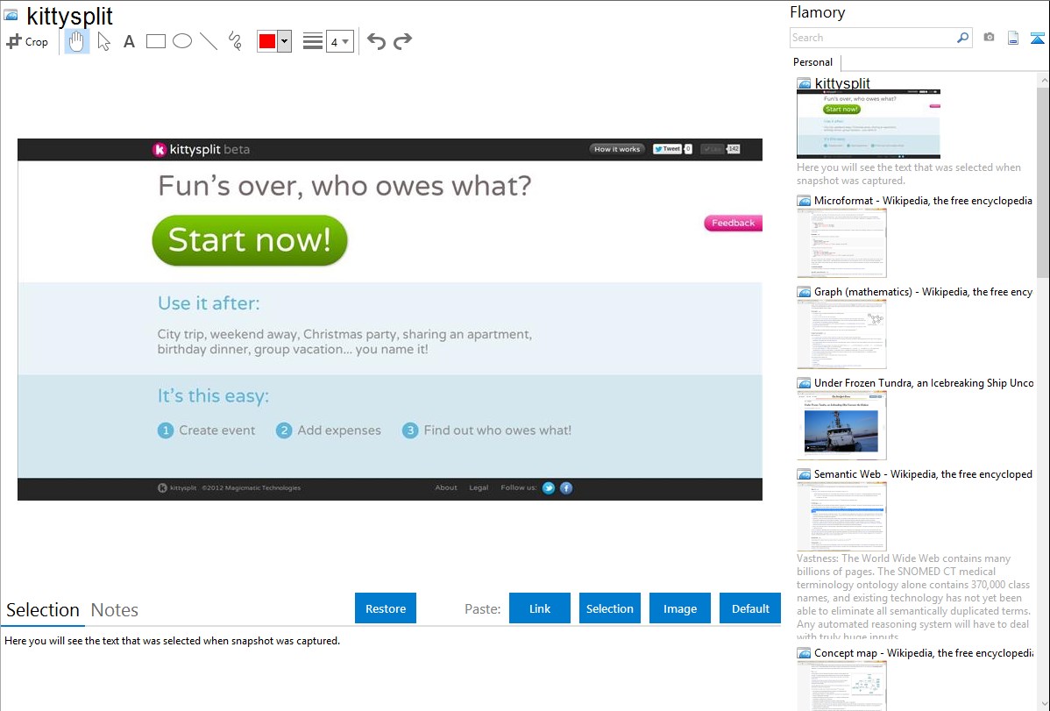Undo the last edit
The image size is (1050, 711).
pyautogui.click(x=376, y=41)
